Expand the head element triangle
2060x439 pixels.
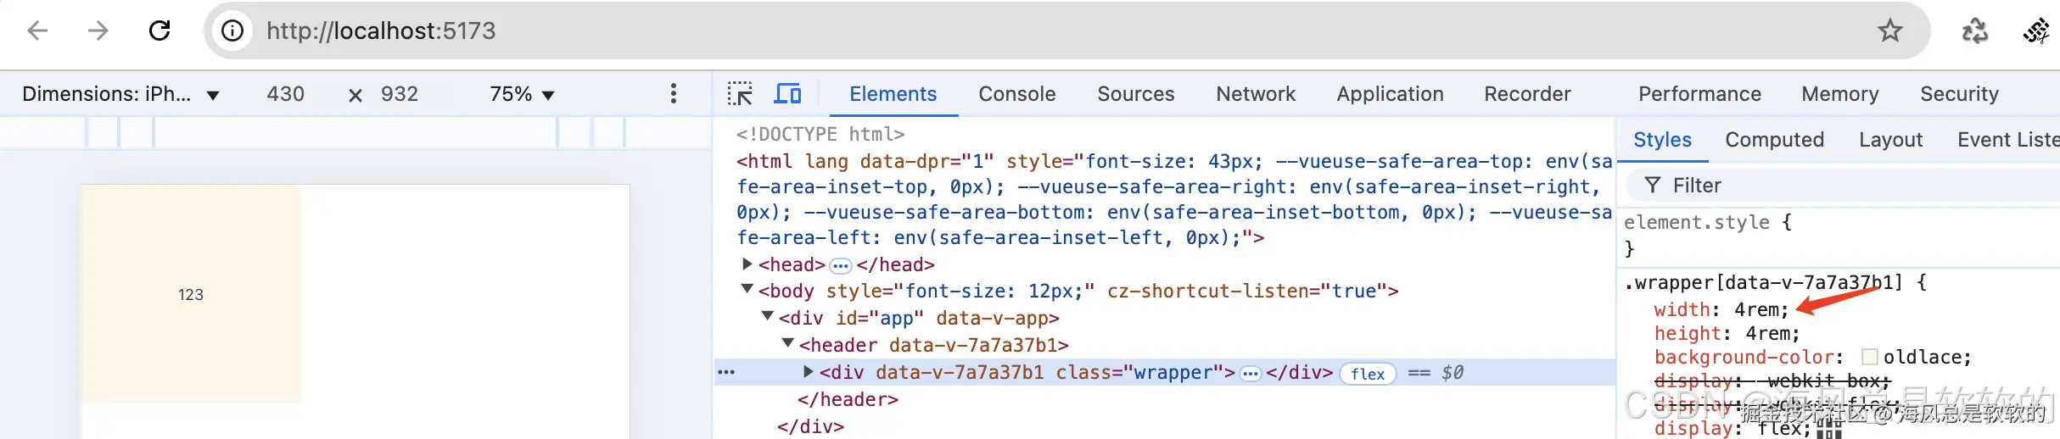click(x=747, y=264)
